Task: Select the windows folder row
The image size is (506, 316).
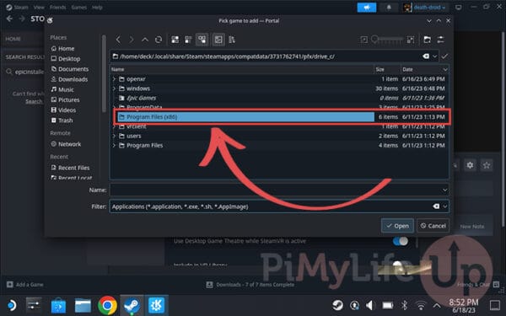Action: point(279,88)
